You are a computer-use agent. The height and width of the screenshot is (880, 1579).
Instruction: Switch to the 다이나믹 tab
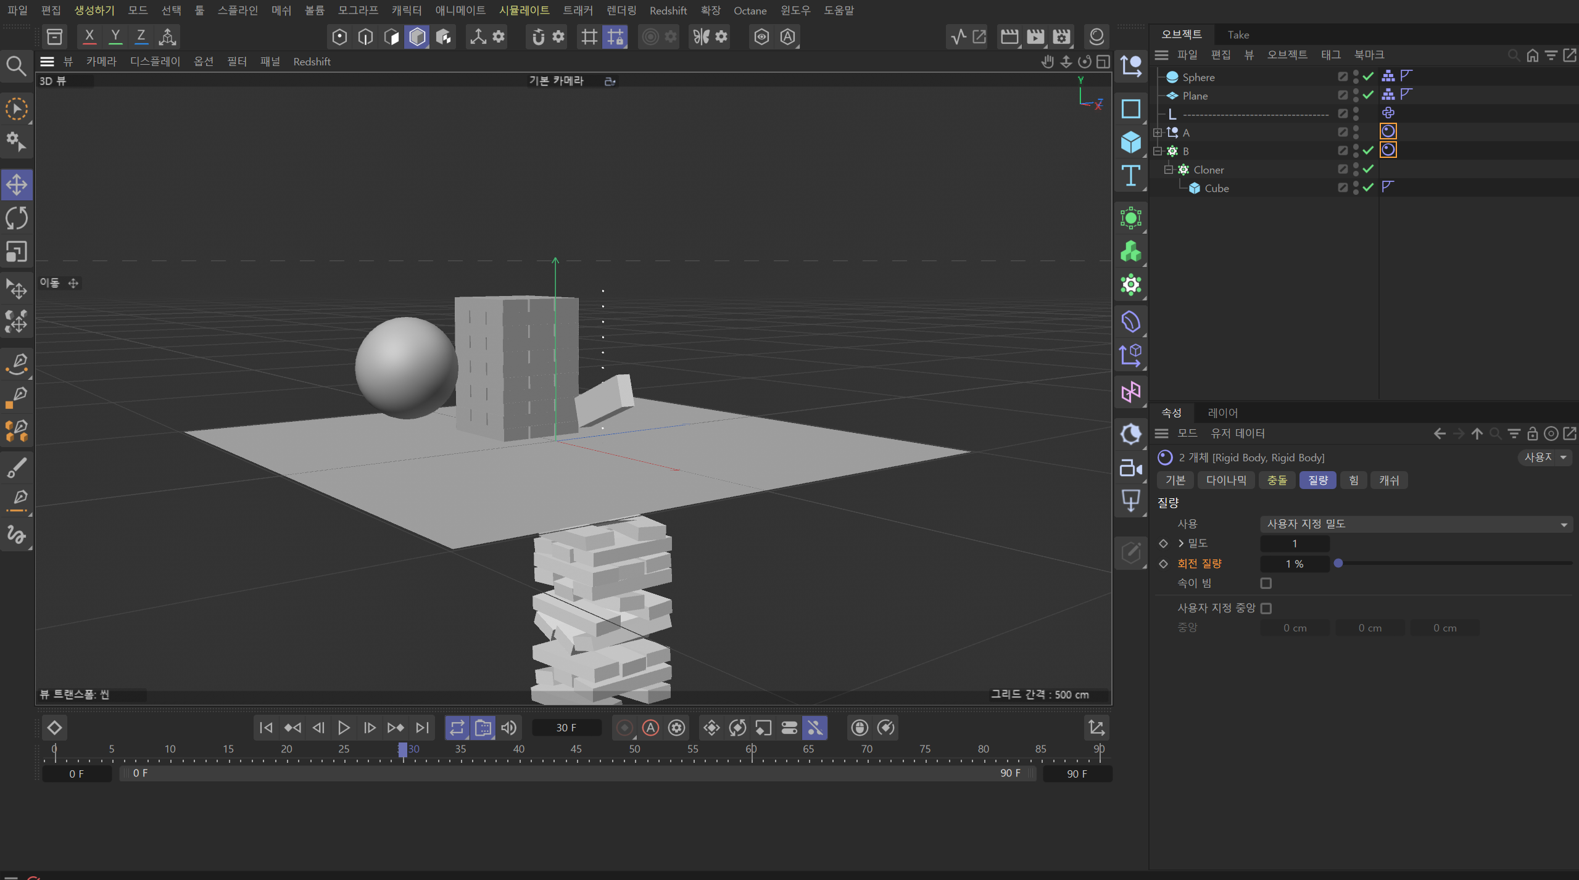[x=1225, y=480]
